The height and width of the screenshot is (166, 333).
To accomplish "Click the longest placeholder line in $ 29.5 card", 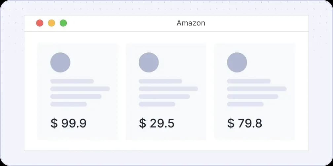I will (168, 89).
